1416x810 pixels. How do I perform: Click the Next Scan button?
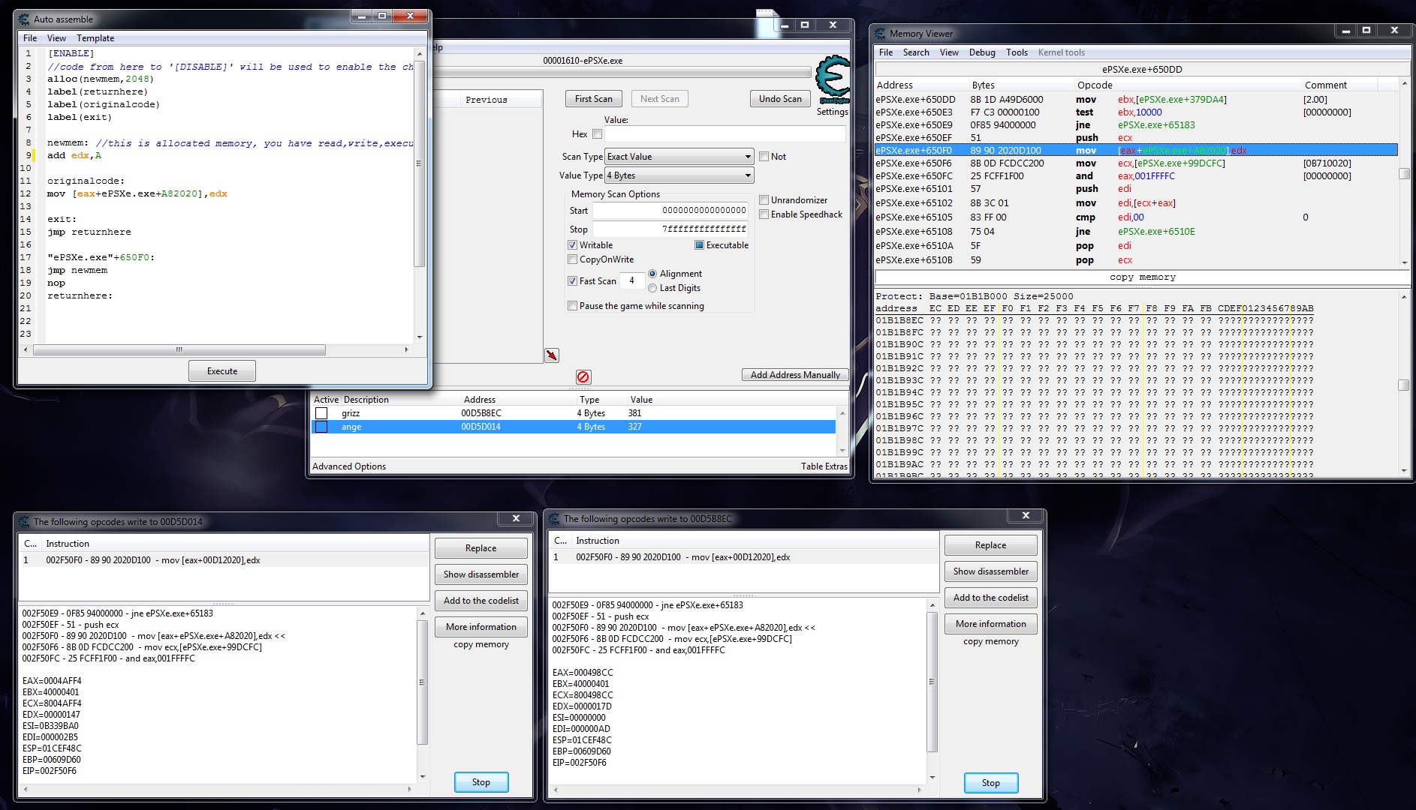coord(660,99)
